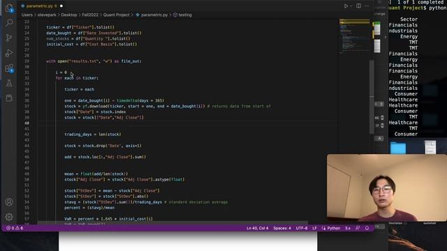Open the notifications bell

click(x=367, y=228)
